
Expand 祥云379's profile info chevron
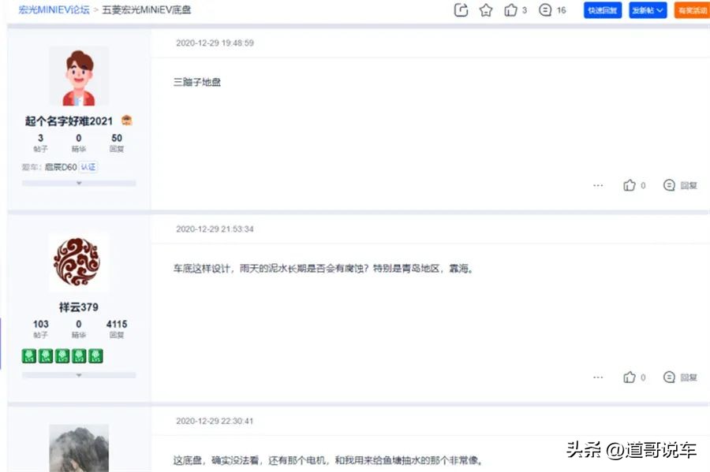coord(79,375)
